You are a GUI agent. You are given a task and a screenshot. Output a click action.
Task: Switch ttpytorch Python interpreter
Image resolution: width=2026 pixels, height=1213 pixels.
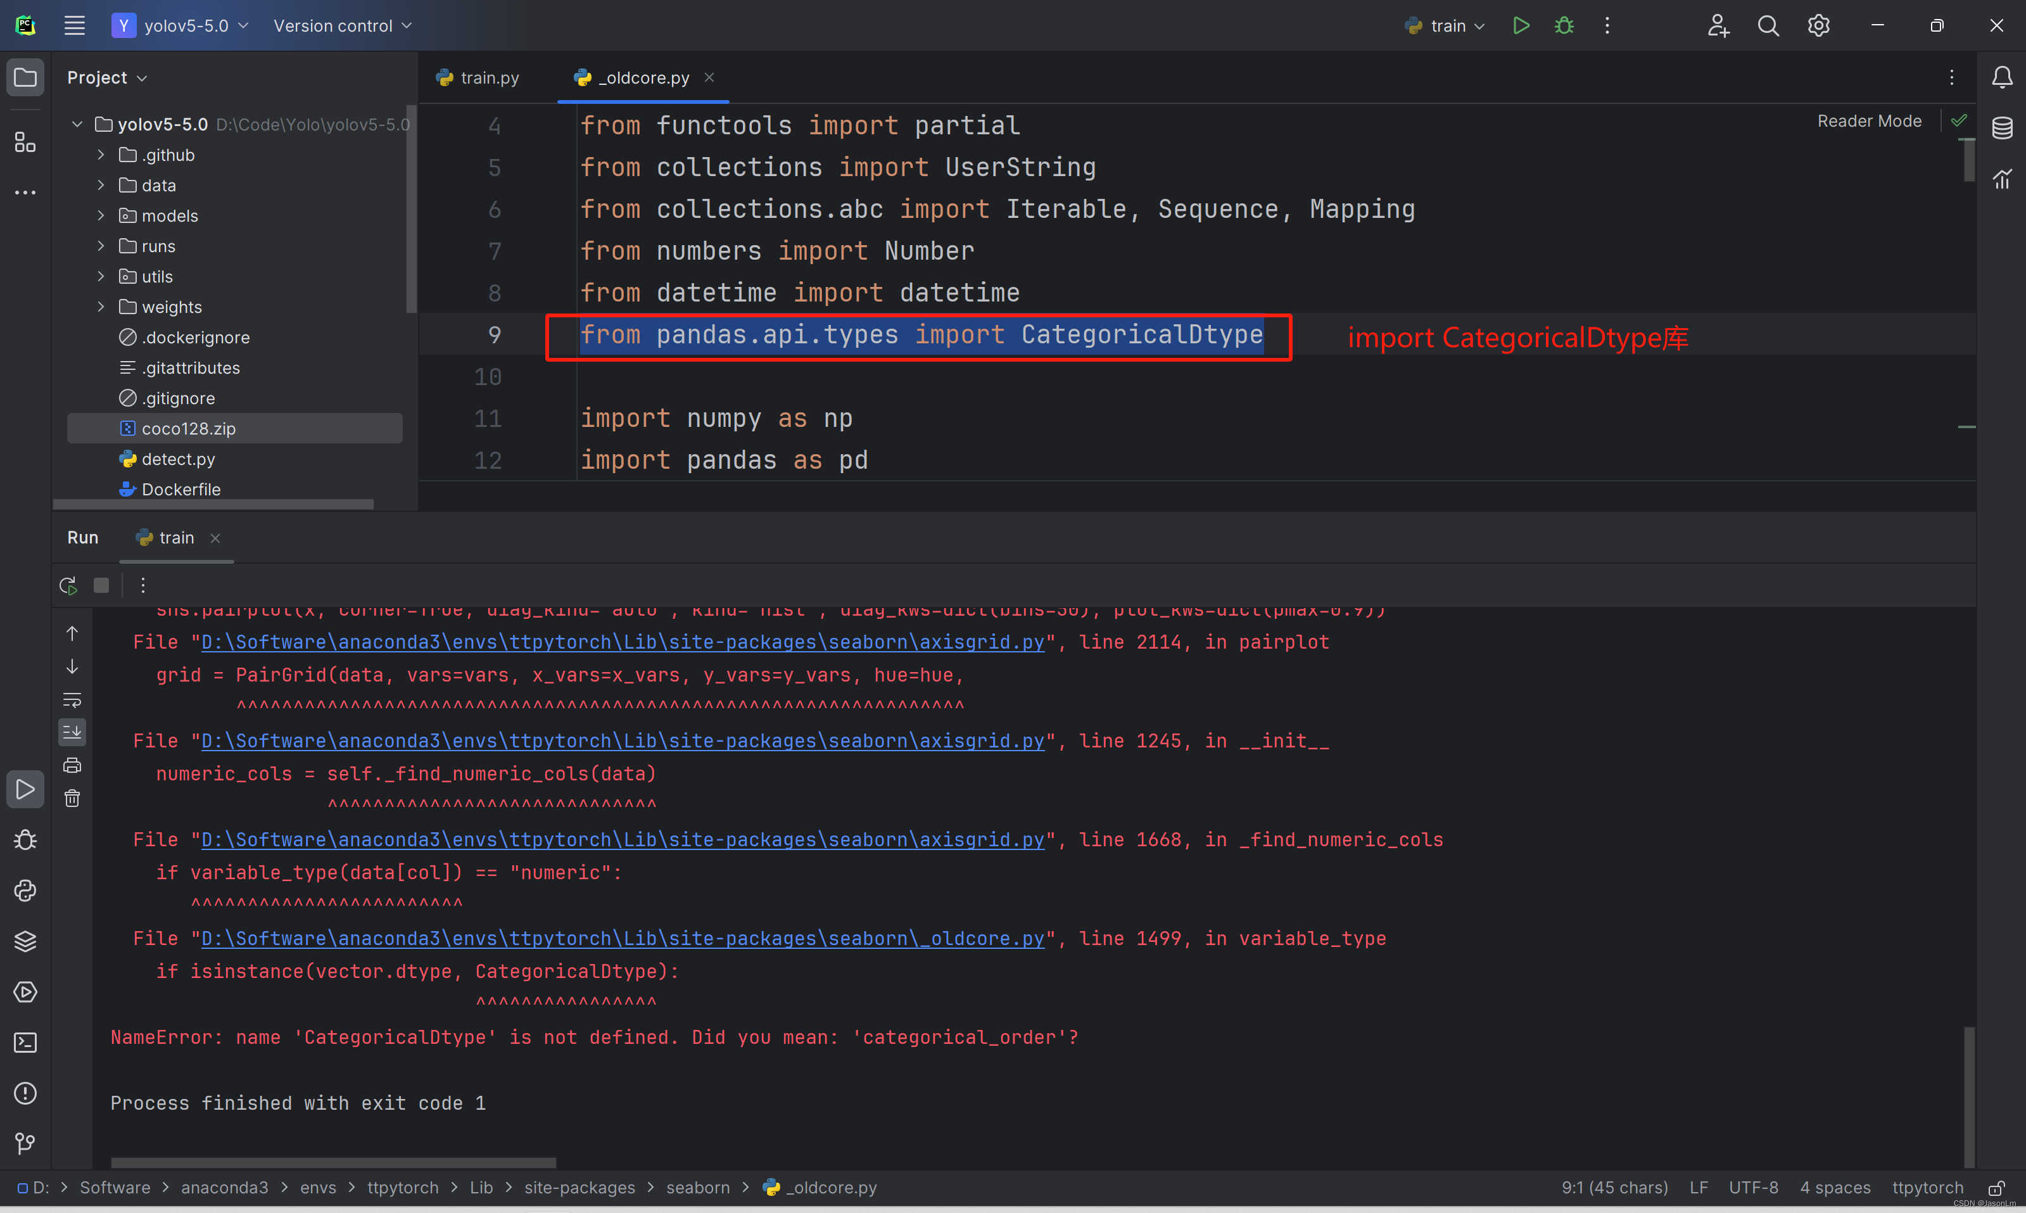[1927, 1188]
